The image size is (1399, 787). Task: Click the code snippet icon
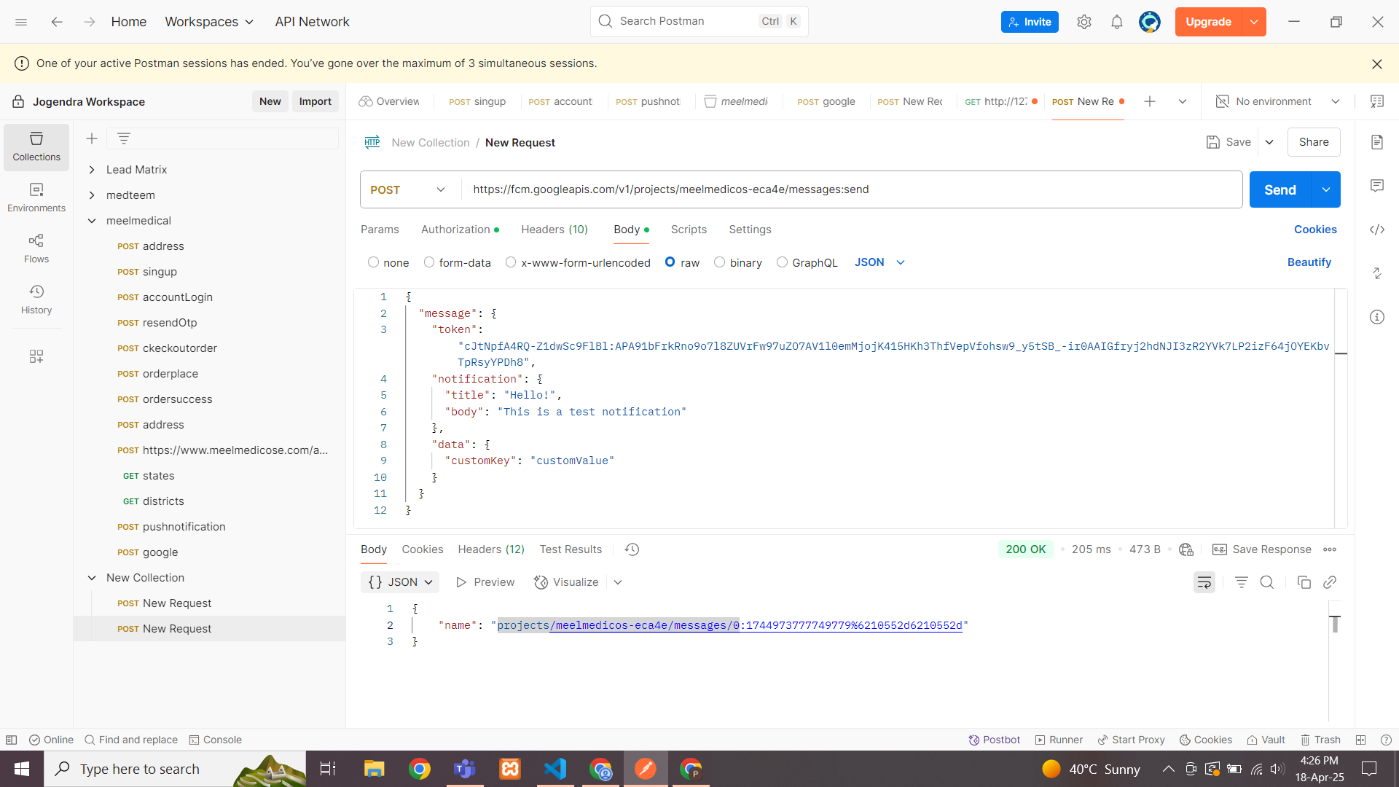[x=1376, y=230]
